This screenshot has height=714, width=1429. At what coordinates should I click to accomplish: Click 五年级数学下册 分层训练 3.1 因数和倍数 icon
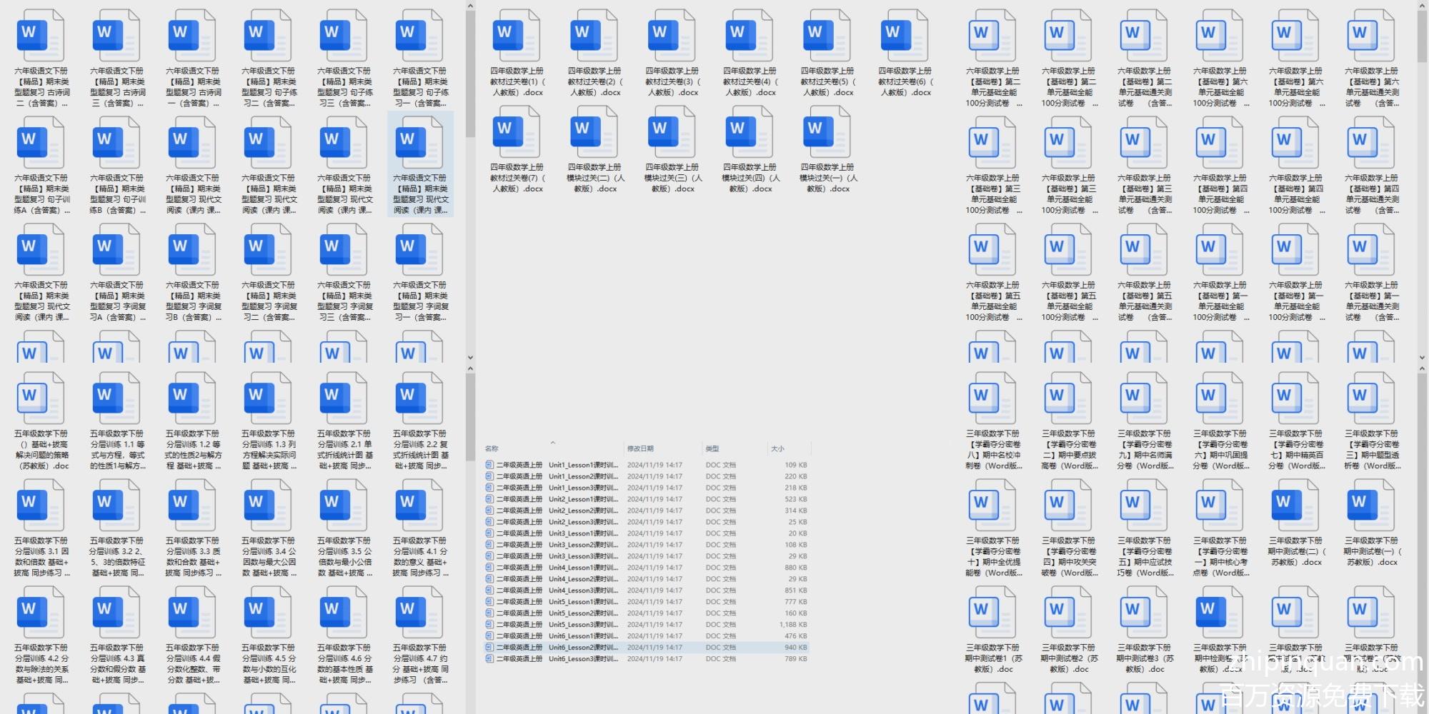[41, 506]
